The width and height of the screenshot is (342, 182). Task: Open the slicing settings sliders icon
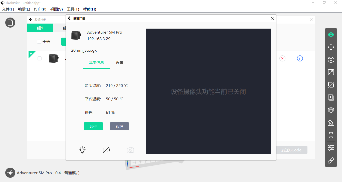331,148
